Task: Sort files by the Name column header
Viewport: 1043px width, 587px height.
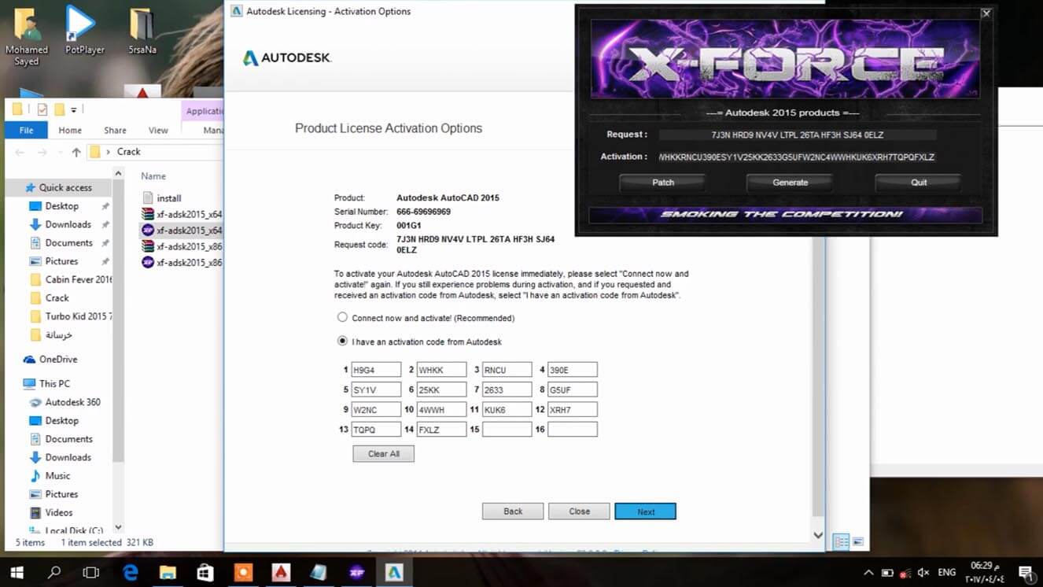Action: point(153,176)
